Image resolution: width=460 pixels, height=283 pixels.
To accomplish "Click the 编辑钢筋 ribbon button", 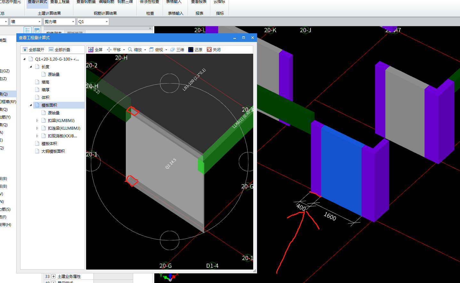I will tap(107, 3).
